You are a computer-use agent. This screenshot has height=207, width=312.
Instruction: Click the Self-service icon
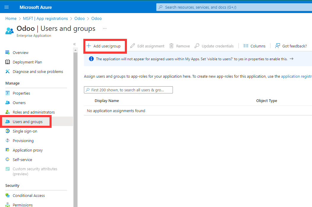point(7,160)
